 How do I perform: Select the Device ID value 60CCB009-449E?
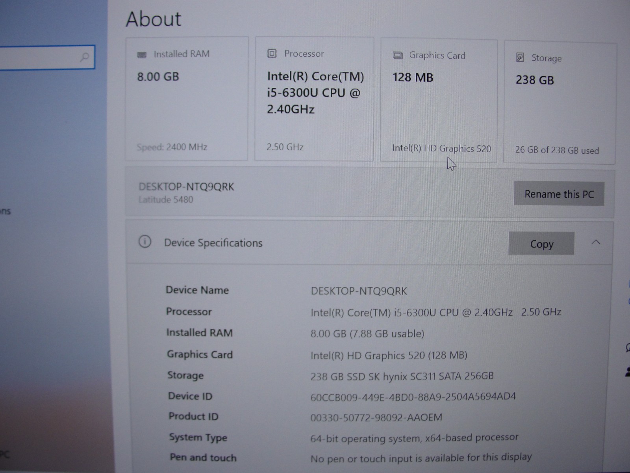coord(413,397)
